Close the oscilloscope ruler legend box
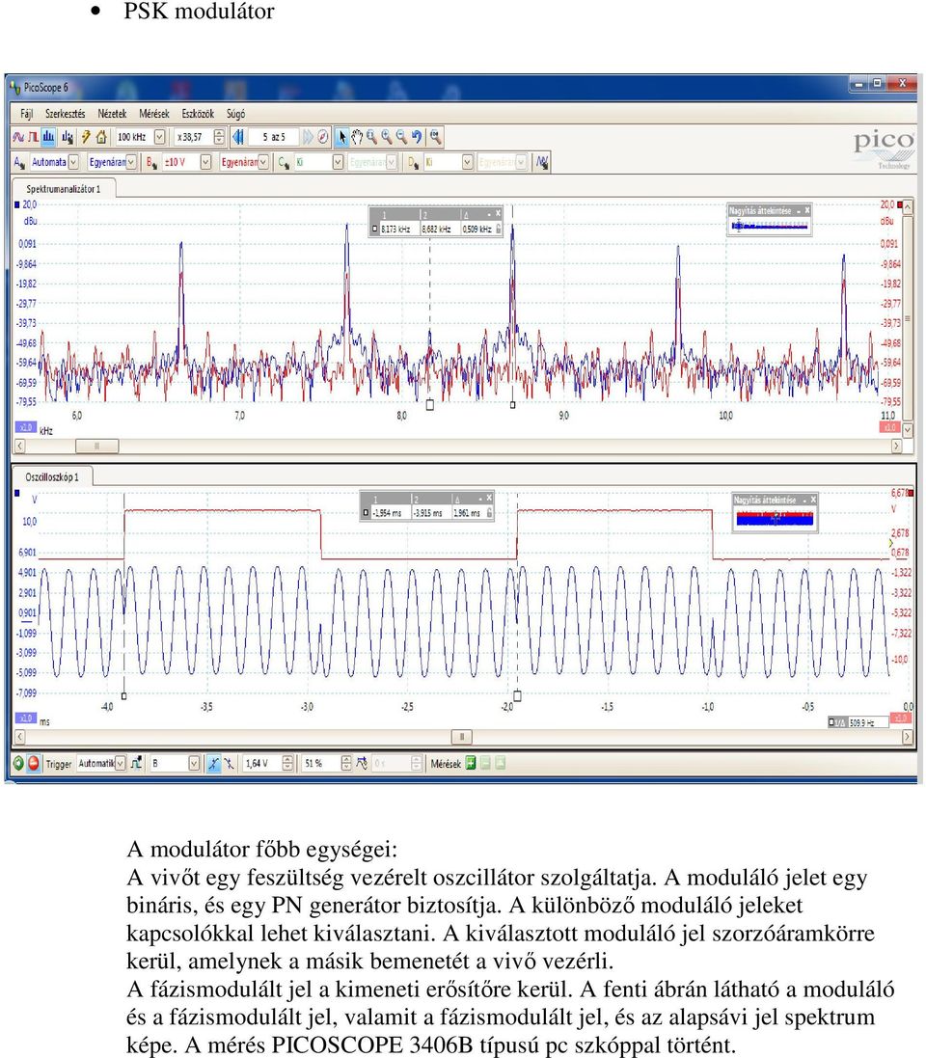The width and height of the screenshot is (926, 1058). pyautogui.click(x=489, y=498)
